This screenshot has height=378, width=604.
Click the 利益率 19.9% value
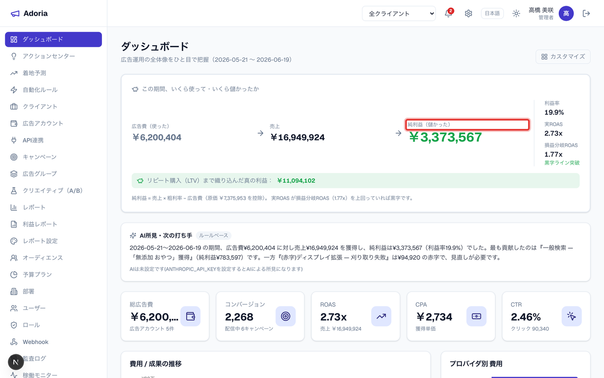coord(554,112)
